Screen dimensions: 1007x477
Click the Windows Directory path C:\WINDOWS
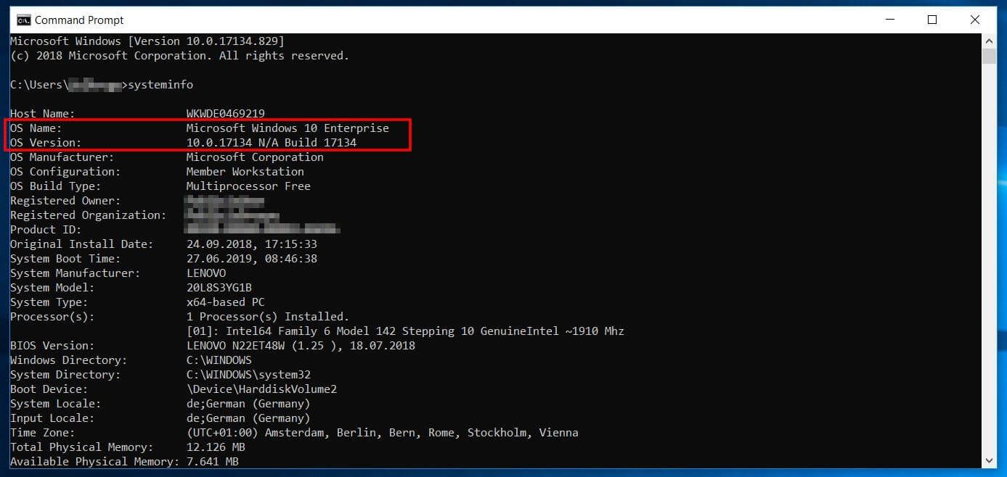click(218, 360)
